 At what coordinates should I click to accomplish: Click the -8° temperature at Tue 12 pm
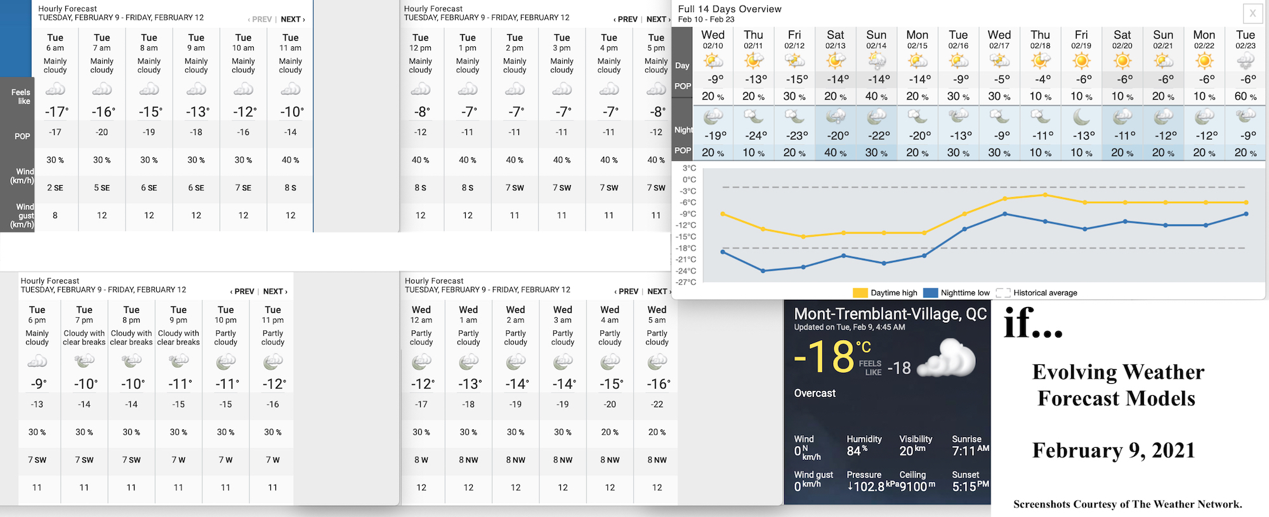pyautogui.click(x=422, y=112)
